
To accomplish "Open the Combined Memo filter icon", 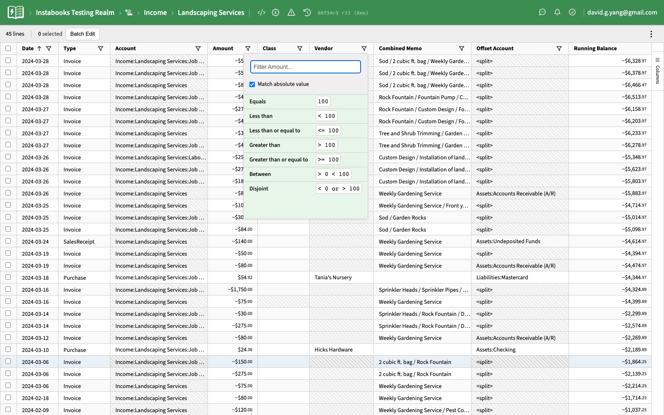I will [x=461, y=49].
